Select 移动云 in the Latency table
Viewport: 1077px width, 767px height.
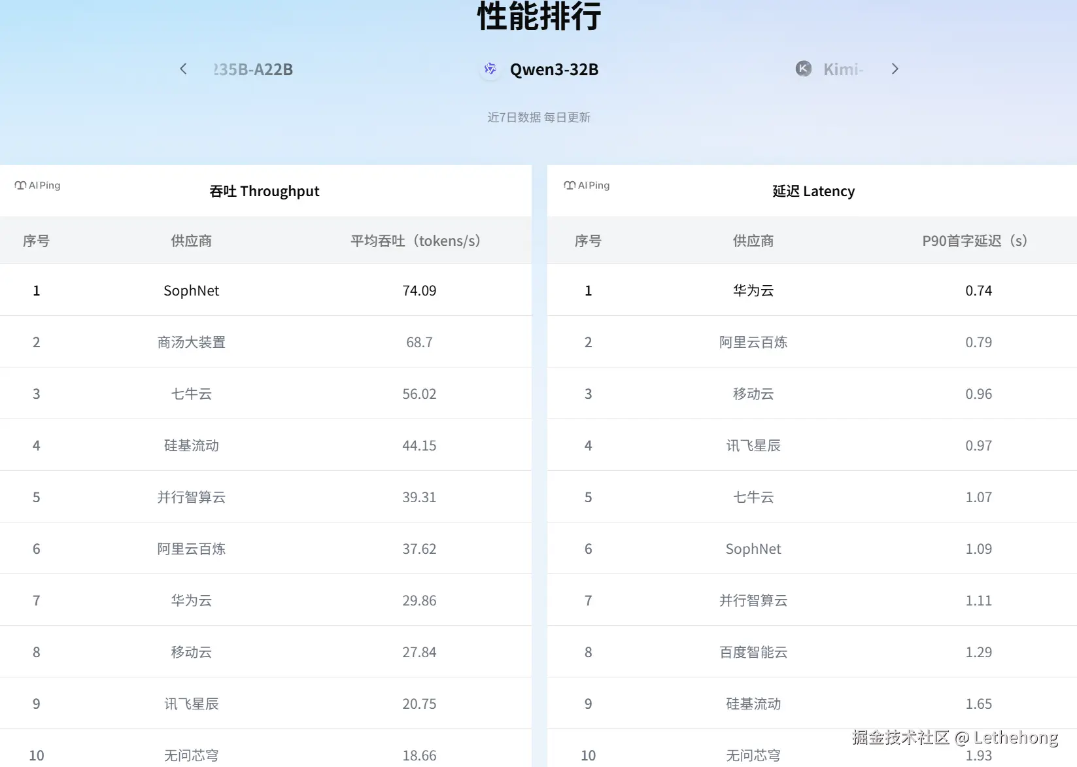point(753,394)
